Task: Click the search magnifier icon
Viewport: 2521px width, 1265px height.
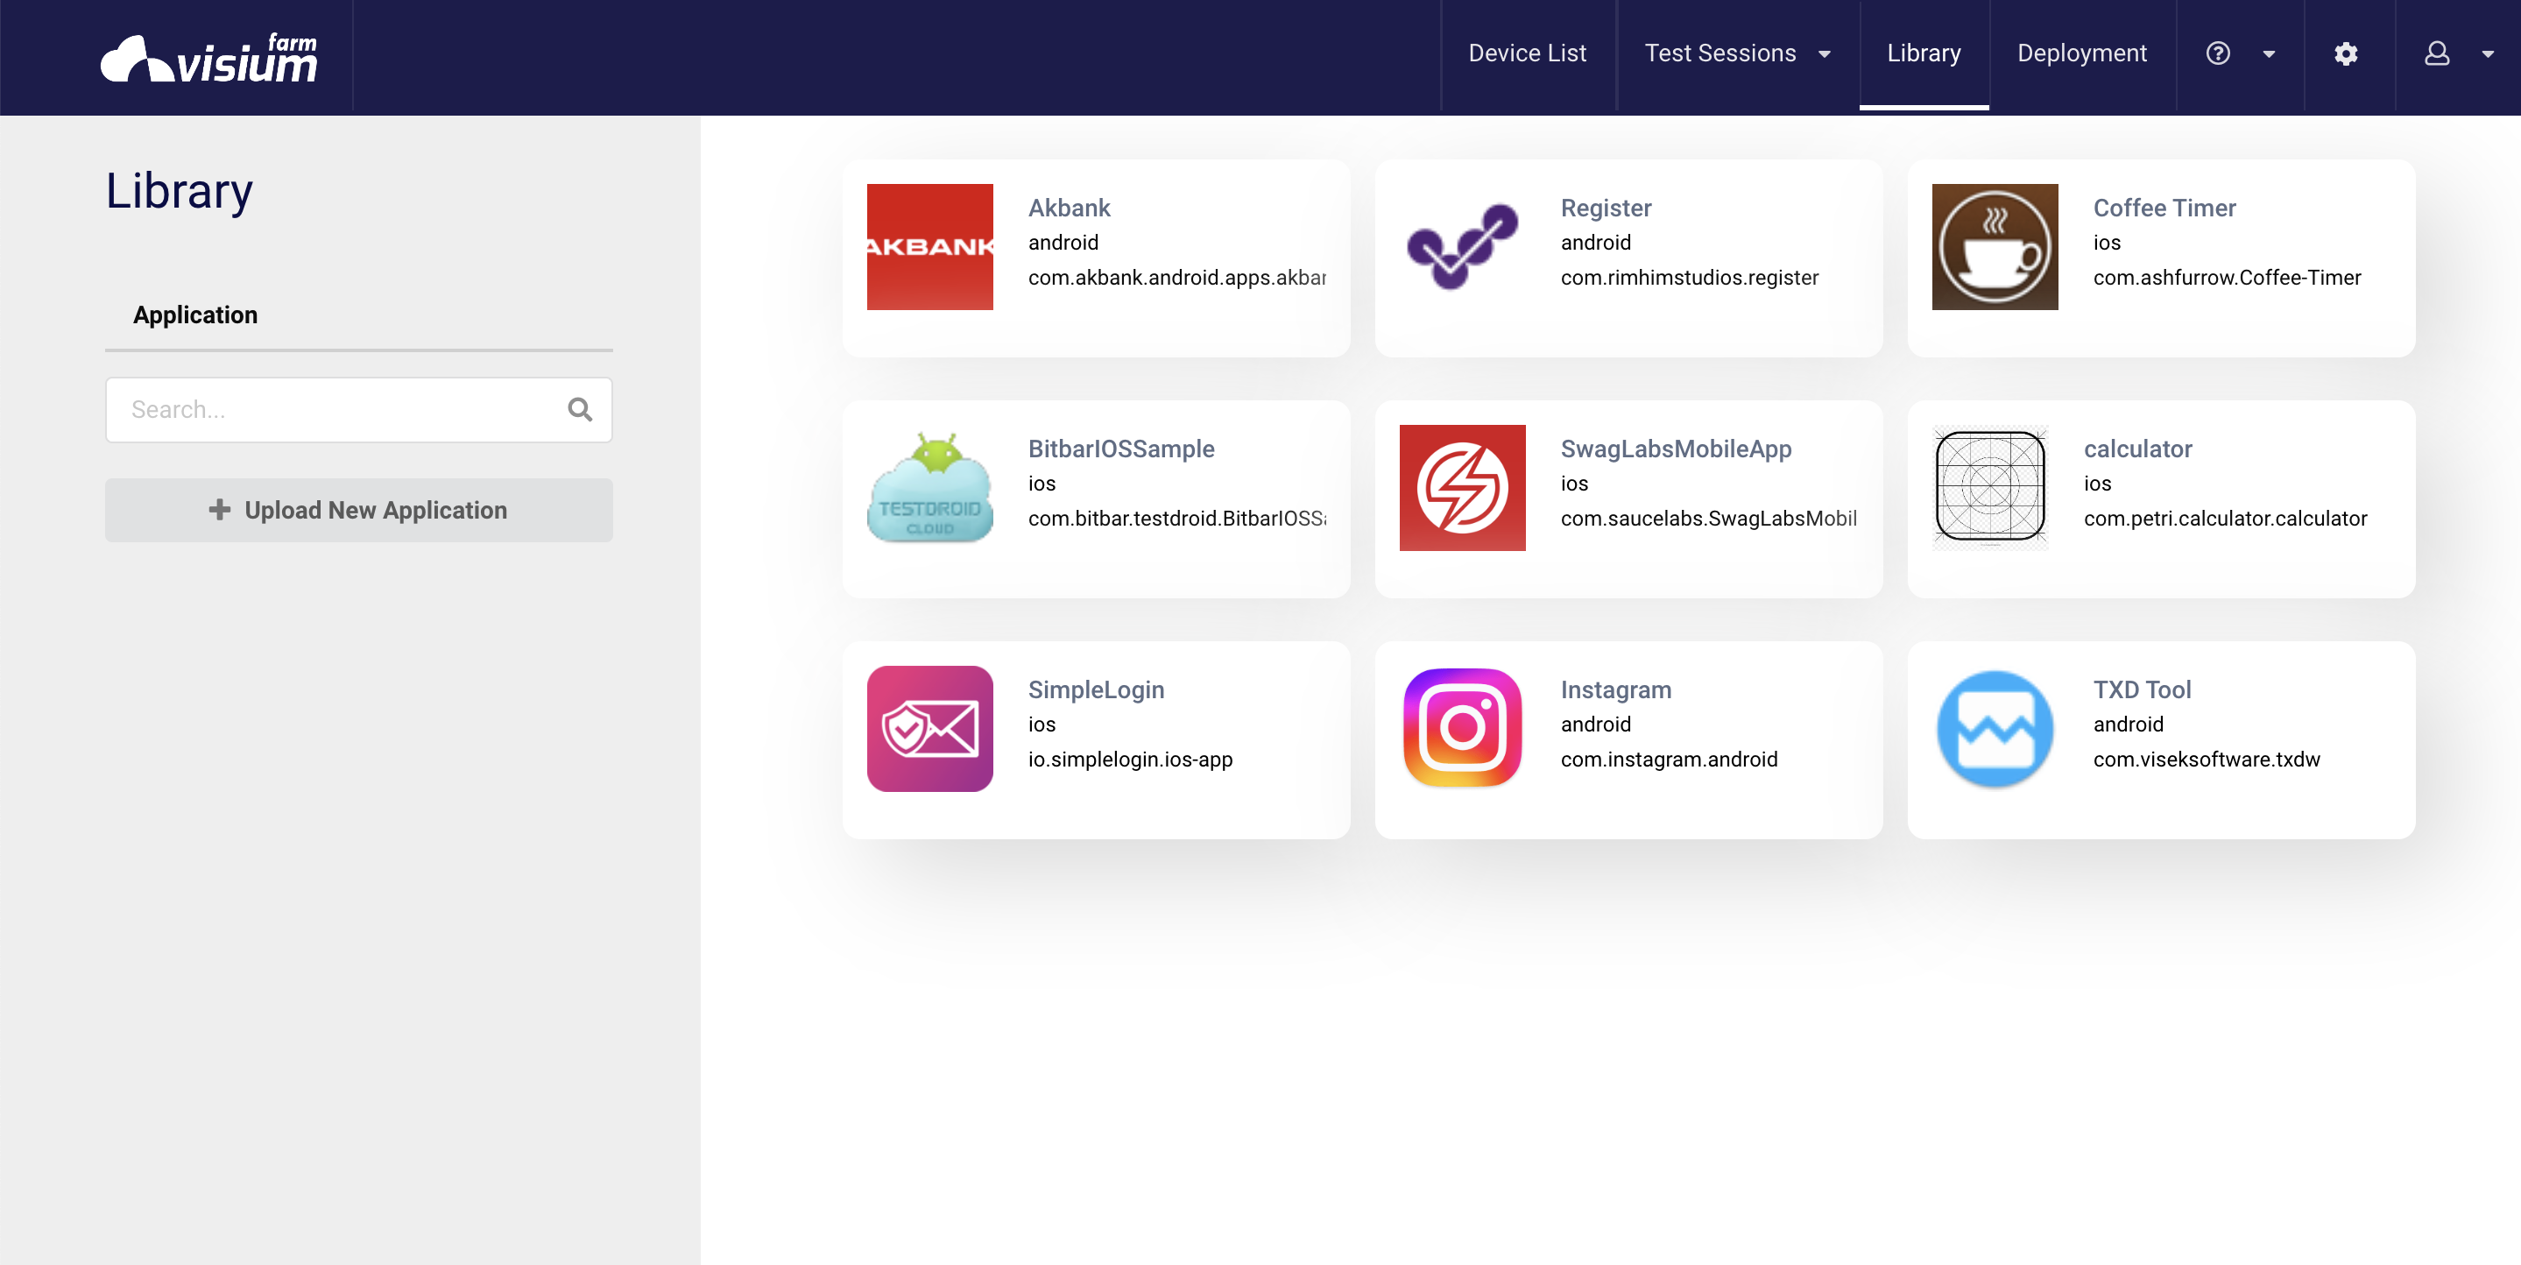Action: [579, 409]
